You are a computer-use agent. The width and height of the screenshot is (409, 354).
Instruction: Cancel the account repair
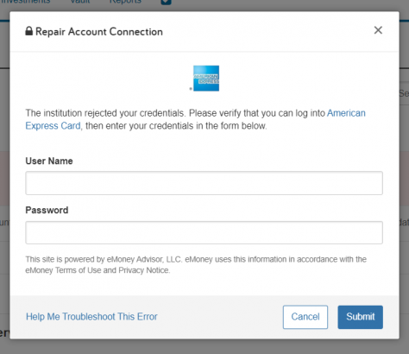pyautogui.click(x=305, y=317)
